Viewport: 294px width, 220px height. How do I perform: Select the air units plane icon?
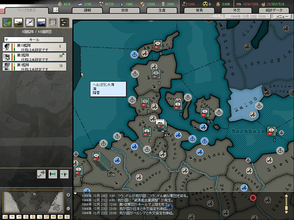(x=30, y=23)
